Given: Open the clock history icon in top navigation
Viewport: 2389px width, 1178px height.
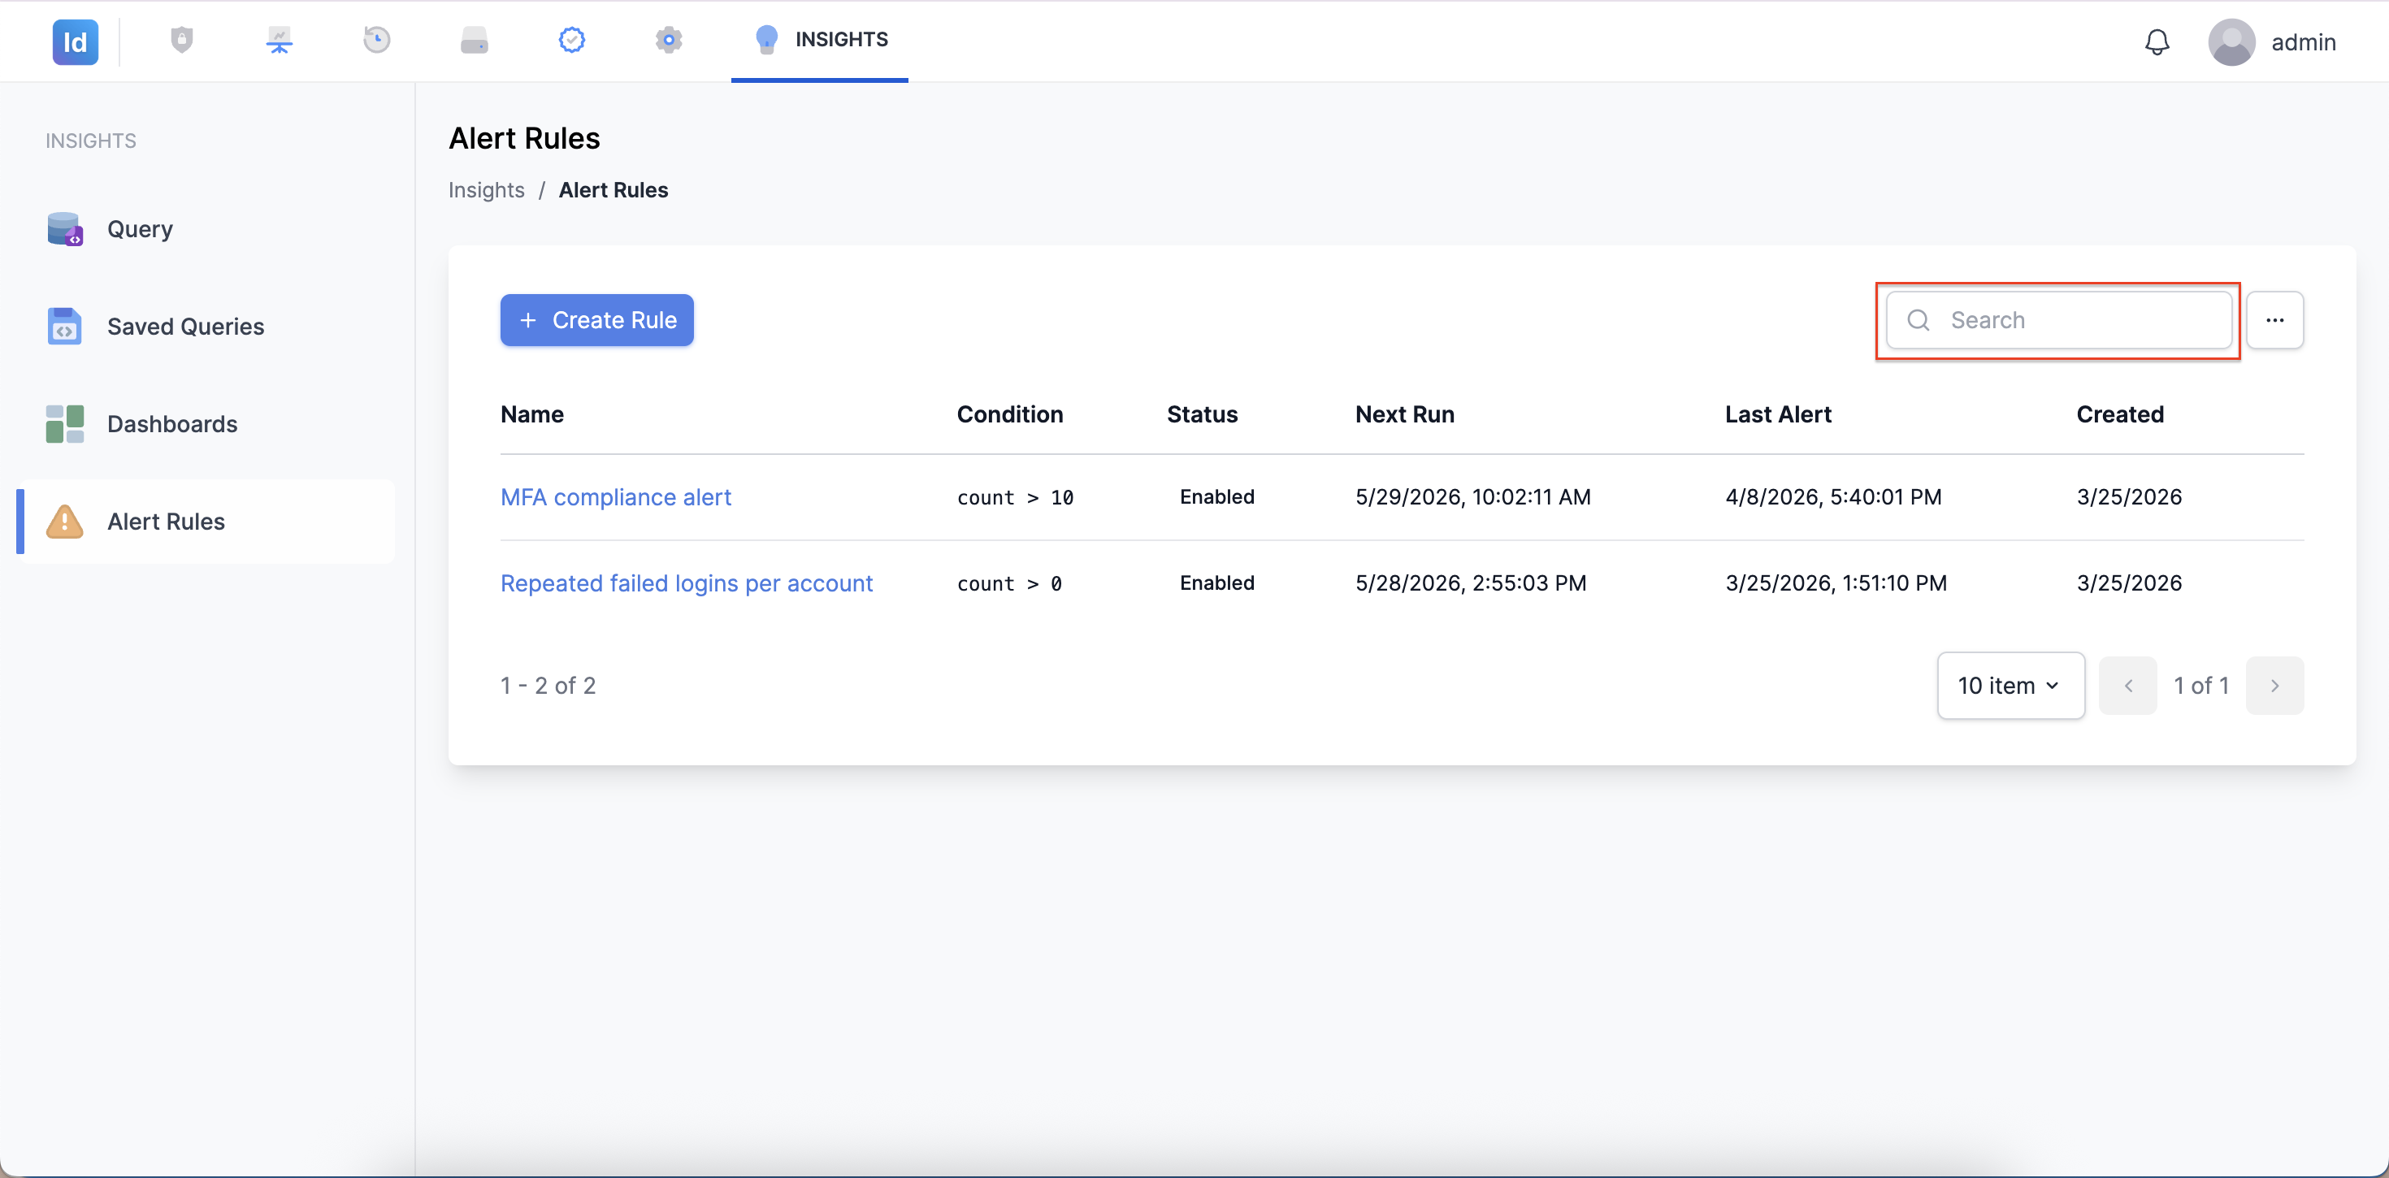Looking at the screenshot, I should point(376,40).
